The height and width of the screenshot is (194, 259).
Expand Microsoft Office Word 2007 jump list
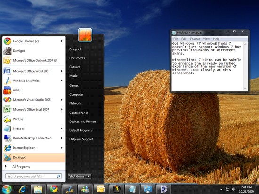click(62, 71)
